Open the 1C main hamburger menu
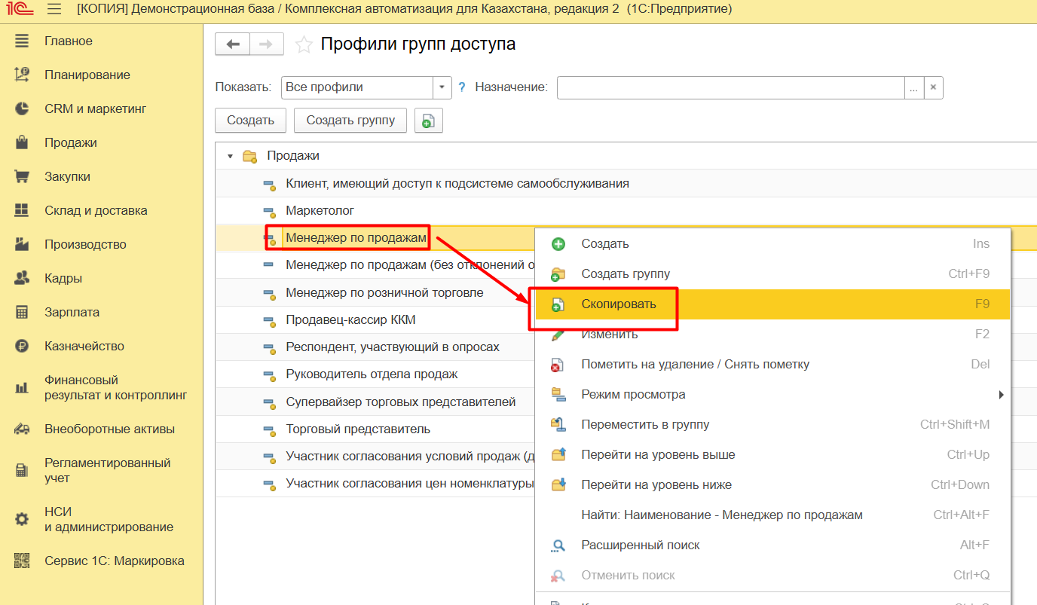The height and width of the screenshot is (605, 1037). 54,9
